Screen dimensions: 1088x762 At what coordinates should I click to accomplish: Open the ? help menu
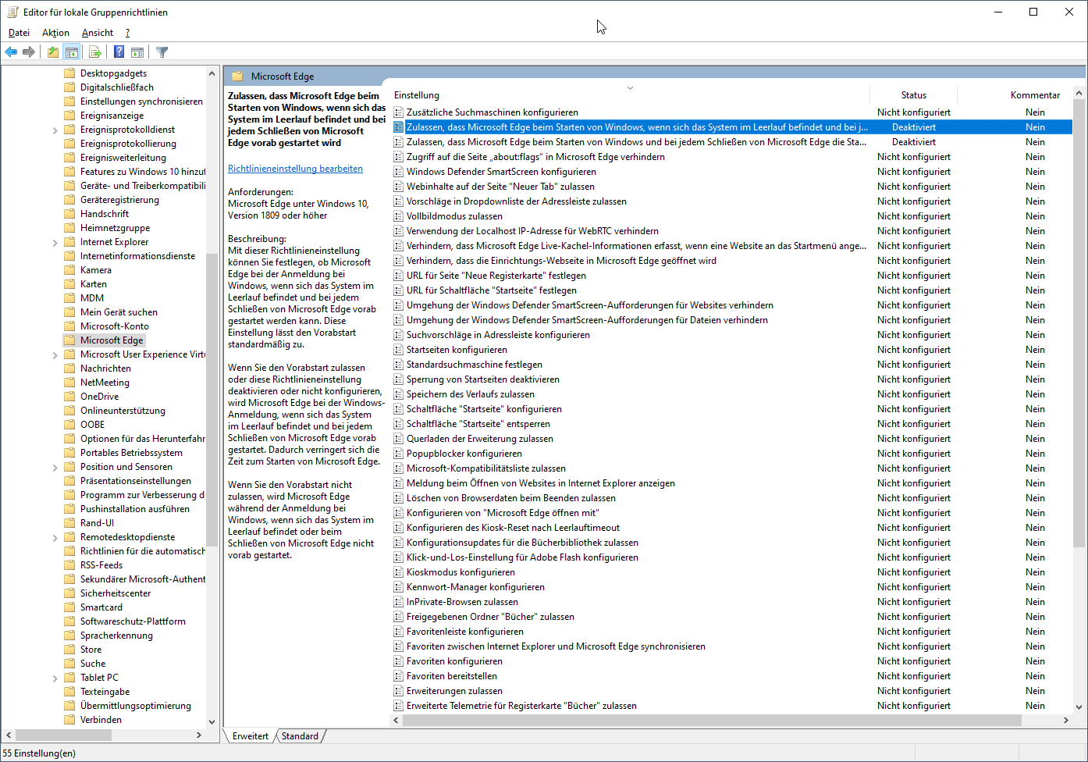(x=127, y=33)
